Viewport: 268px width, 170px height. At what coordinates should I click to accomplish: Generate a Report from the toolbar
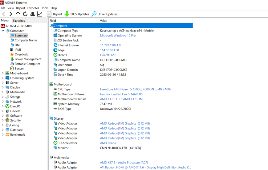[55, 14]
